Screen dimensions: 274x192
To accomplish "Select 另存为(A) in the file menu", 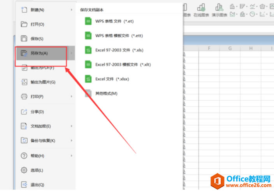I will [x=46, y=53].
